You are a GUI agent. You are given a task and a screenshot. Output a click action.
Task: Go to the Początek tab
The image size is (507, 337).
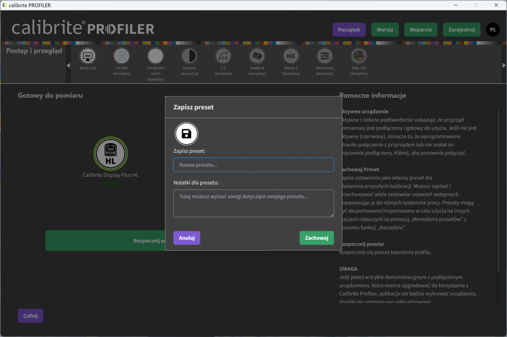(349, 30)
